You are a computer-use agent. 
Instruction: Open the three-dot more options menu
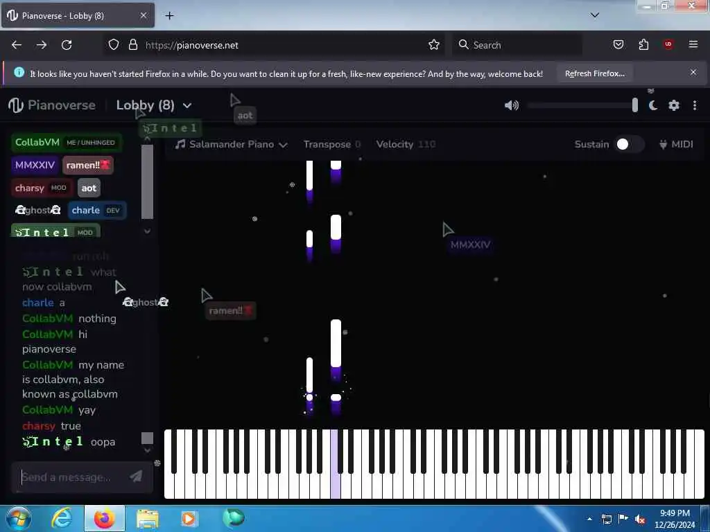[695, 105]
